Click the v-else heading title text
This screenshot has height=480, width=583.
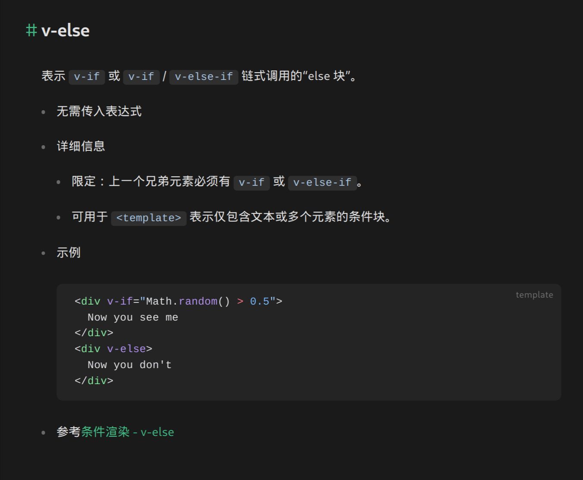(x=66, y=31)
